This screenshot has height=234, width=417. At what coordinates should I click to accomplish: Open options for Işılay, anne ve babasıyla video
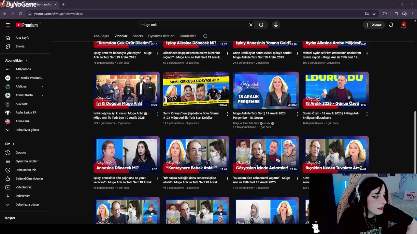point(158,54)
